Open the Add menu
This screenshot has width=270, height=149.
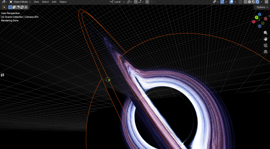click(54, 2)
